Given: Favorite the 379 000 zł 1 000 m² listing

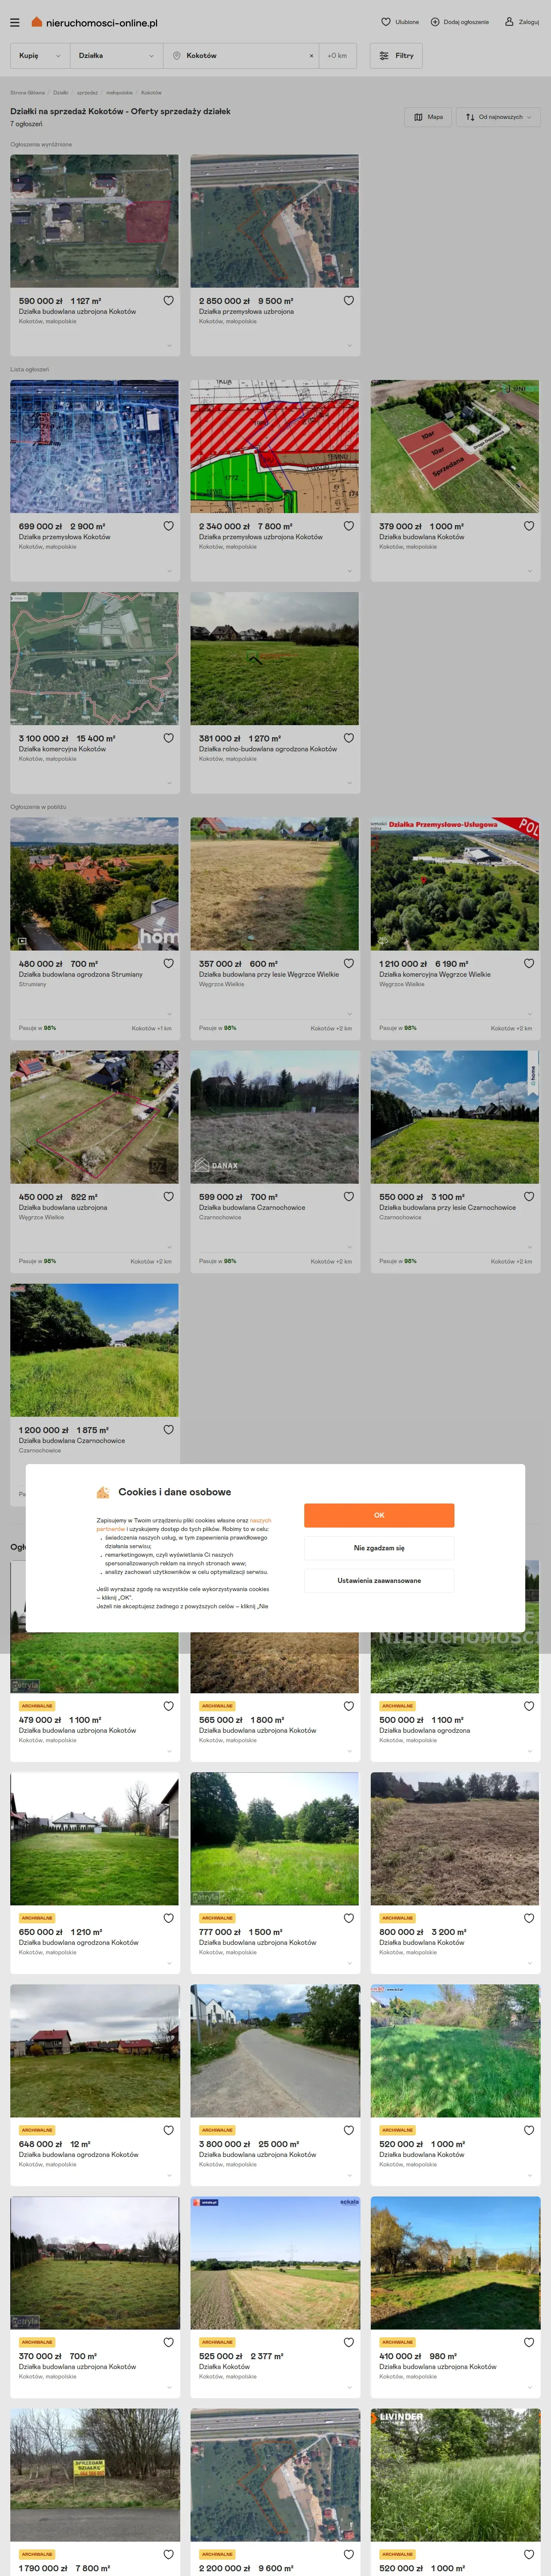Looking at the screenshot, I should [x=529, y=526].
